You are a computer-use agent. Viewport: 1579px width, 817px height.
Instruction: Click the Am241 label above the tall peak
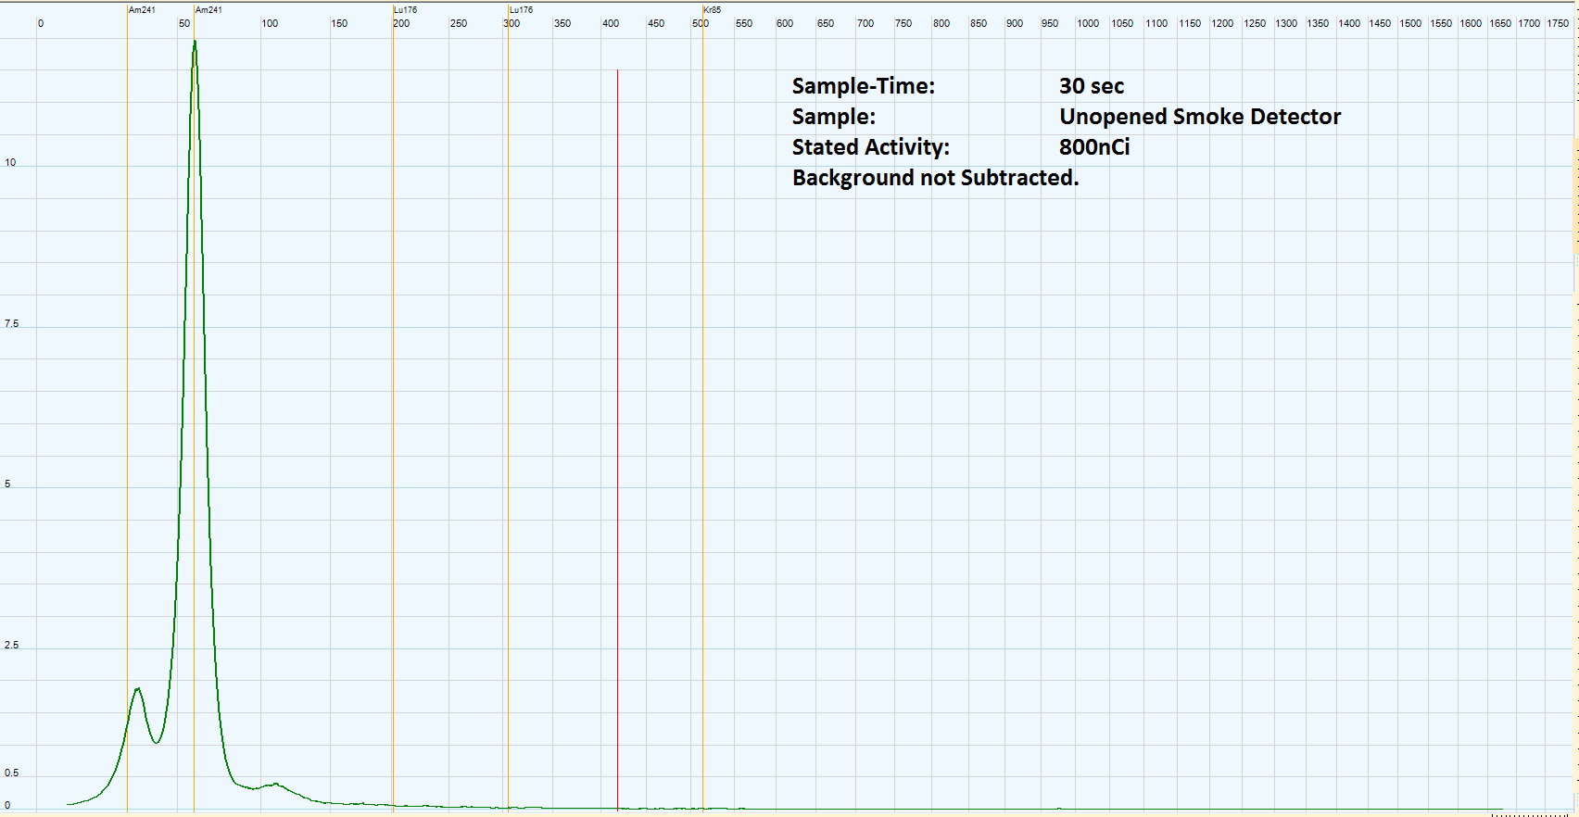tap(209, 10)
